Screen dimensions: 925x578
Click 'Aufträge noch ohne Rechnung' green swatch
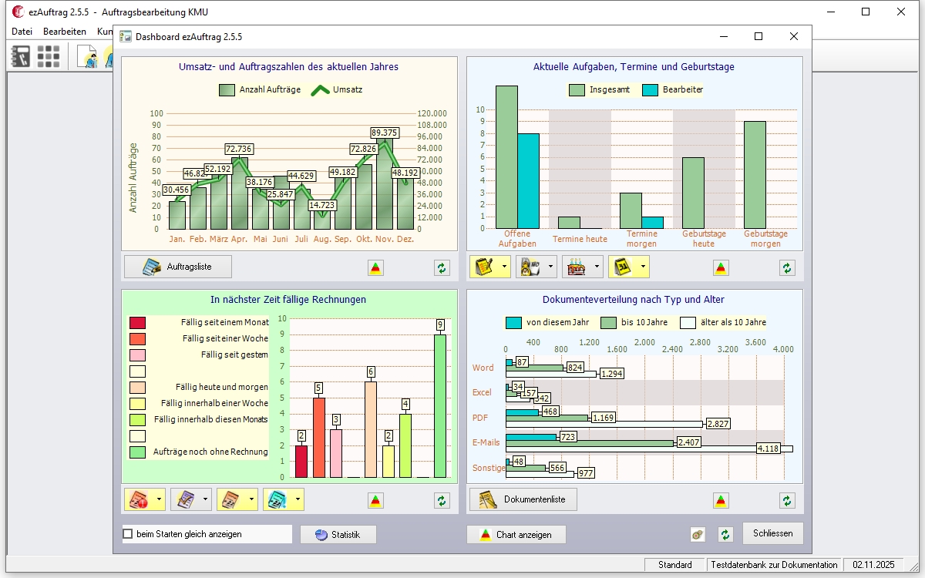click(x=137, y=452)
